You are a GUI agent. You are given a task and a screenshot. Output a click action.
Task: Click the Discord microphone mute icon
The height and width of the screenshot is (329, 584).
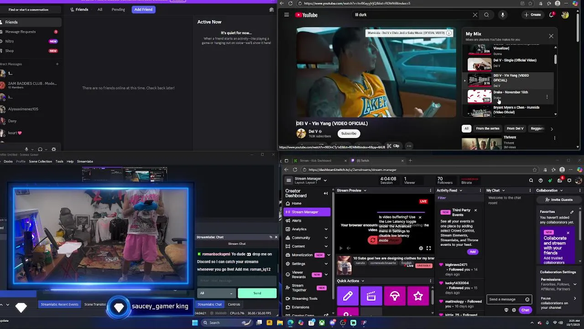tap(26, 149)
